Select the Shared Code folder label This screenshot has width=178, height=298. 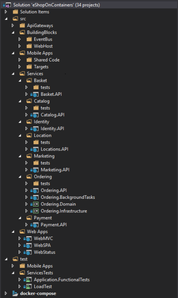(47, 60)
